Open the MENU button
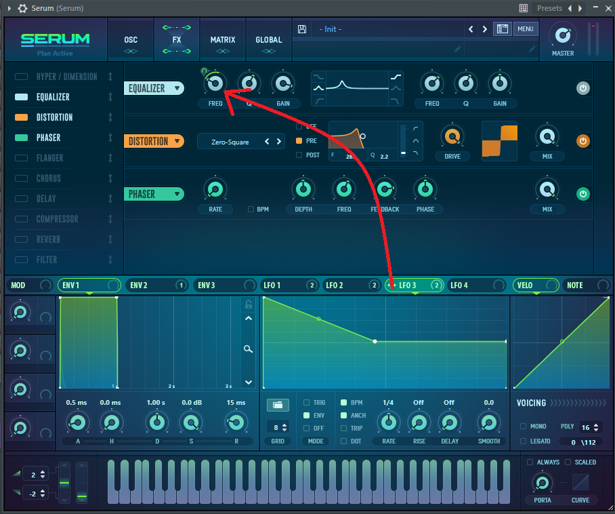The height and width of the screenshot is (514, 615). pos(525,29)
